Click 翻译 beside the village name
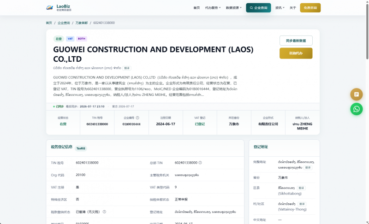Screen dimensions: 369x224 302,204
